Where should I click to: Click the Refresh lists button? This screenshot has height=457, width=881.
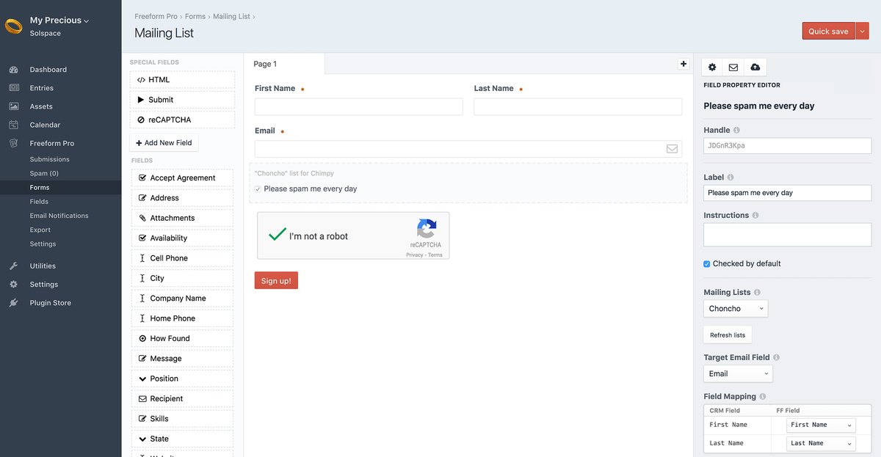(728, 335)
